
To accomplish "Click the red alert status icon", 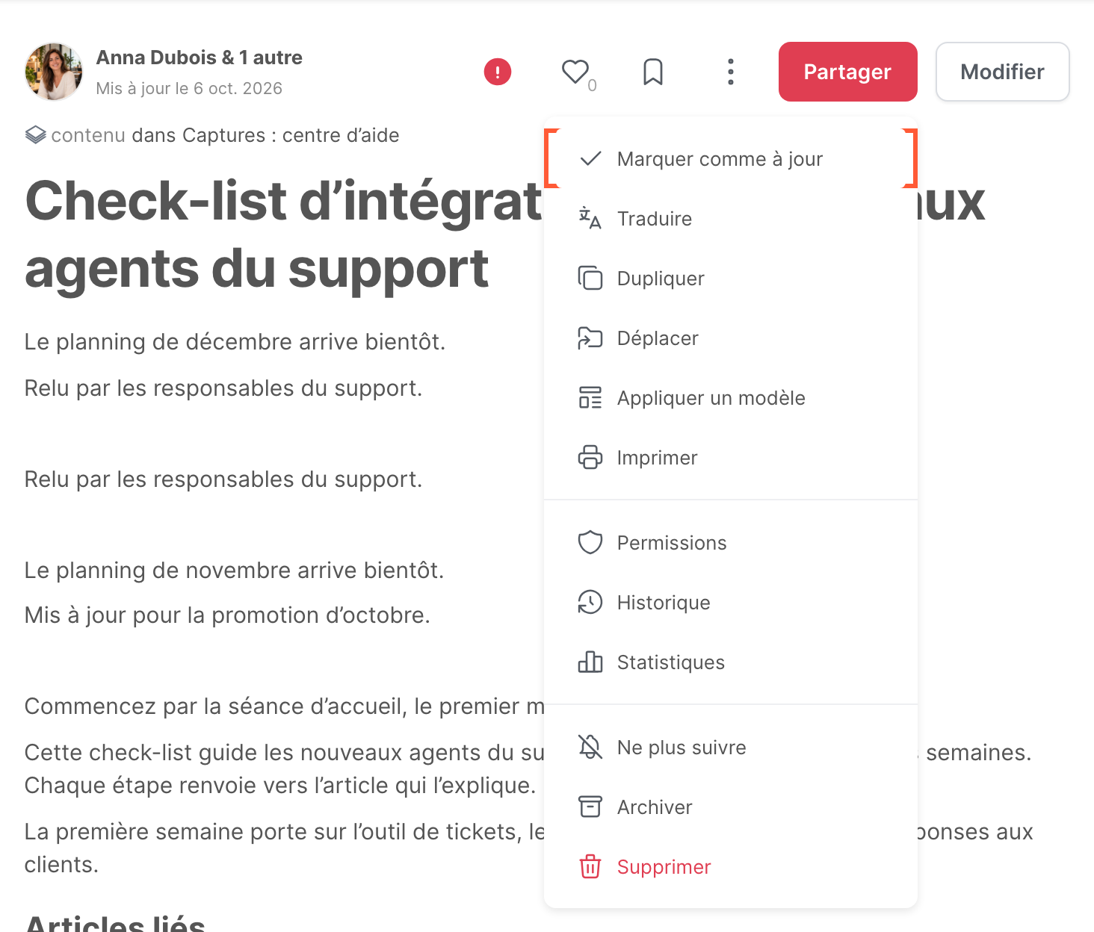I will click(x=498, y=72).
